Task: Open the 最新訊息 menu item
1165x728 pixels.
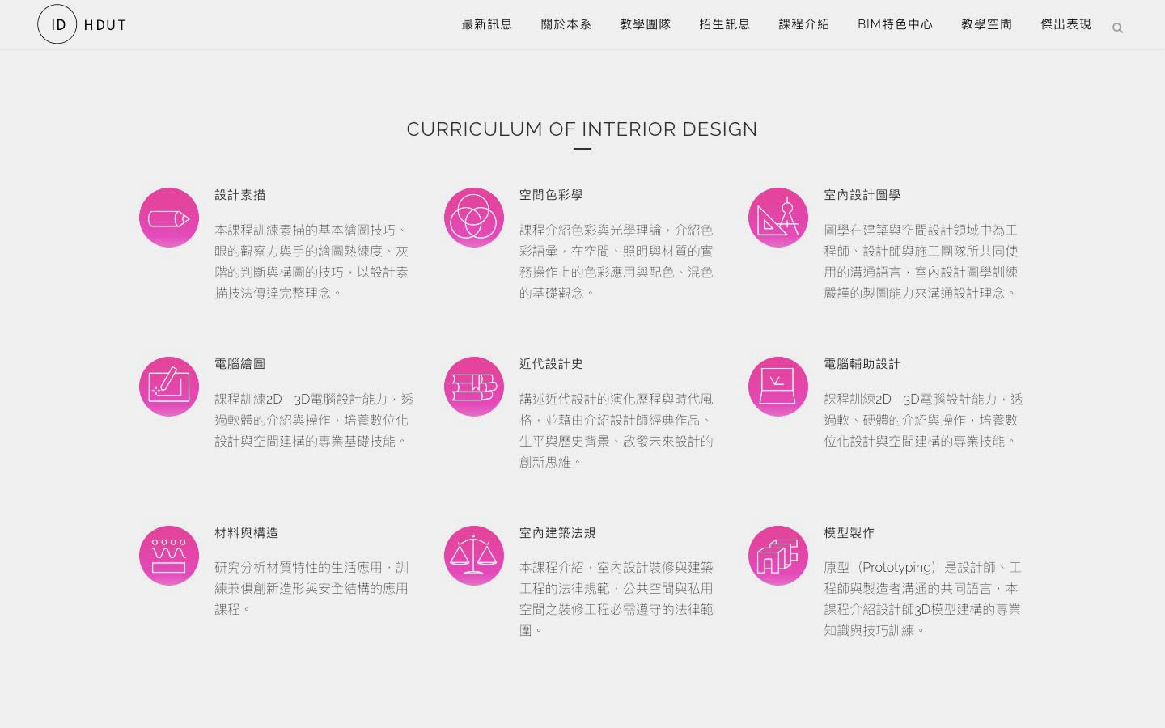Action: click(486, 24)
